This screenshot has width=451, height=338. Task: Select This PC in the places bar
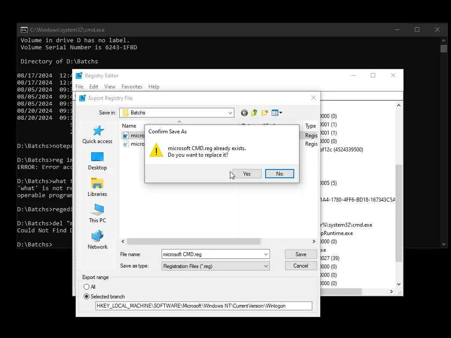click(x=97, y=214)
